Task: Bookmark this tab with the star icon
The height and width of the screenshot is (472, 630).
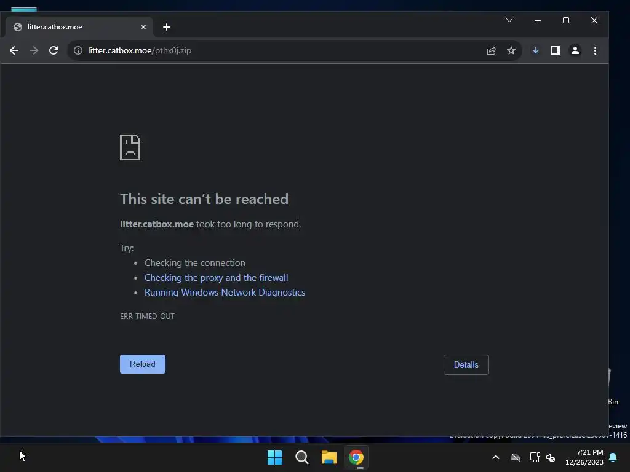Action: click(x=511, y=50)
